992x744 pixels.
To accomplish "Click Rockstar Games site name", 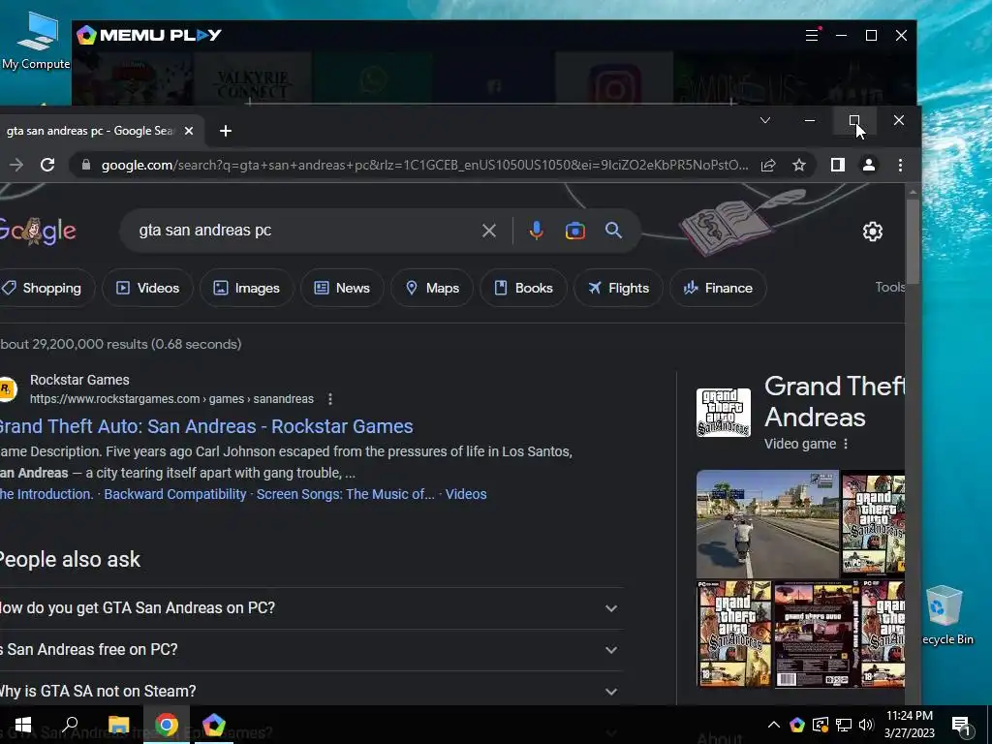I will pos(79,380).
